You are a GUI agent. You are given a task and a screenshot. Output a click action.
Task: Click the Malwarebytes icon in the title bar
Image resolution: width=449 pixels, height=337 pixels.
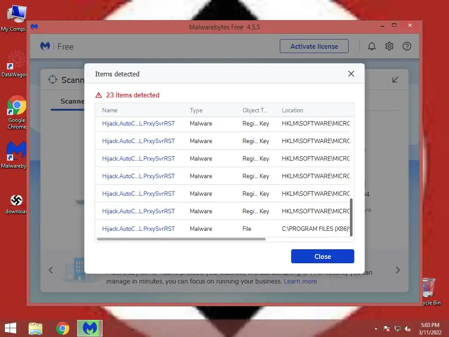point(34,27)
